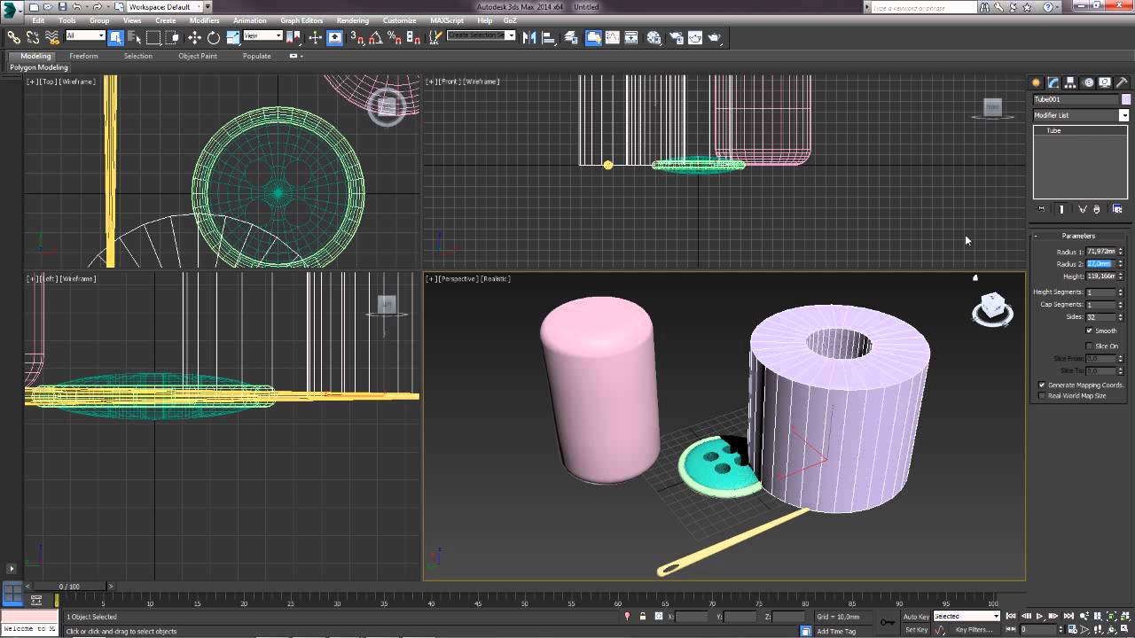Viewport: 1135px width, 638px height.
Task: Go to end of animation
Action: point(1067,616)
